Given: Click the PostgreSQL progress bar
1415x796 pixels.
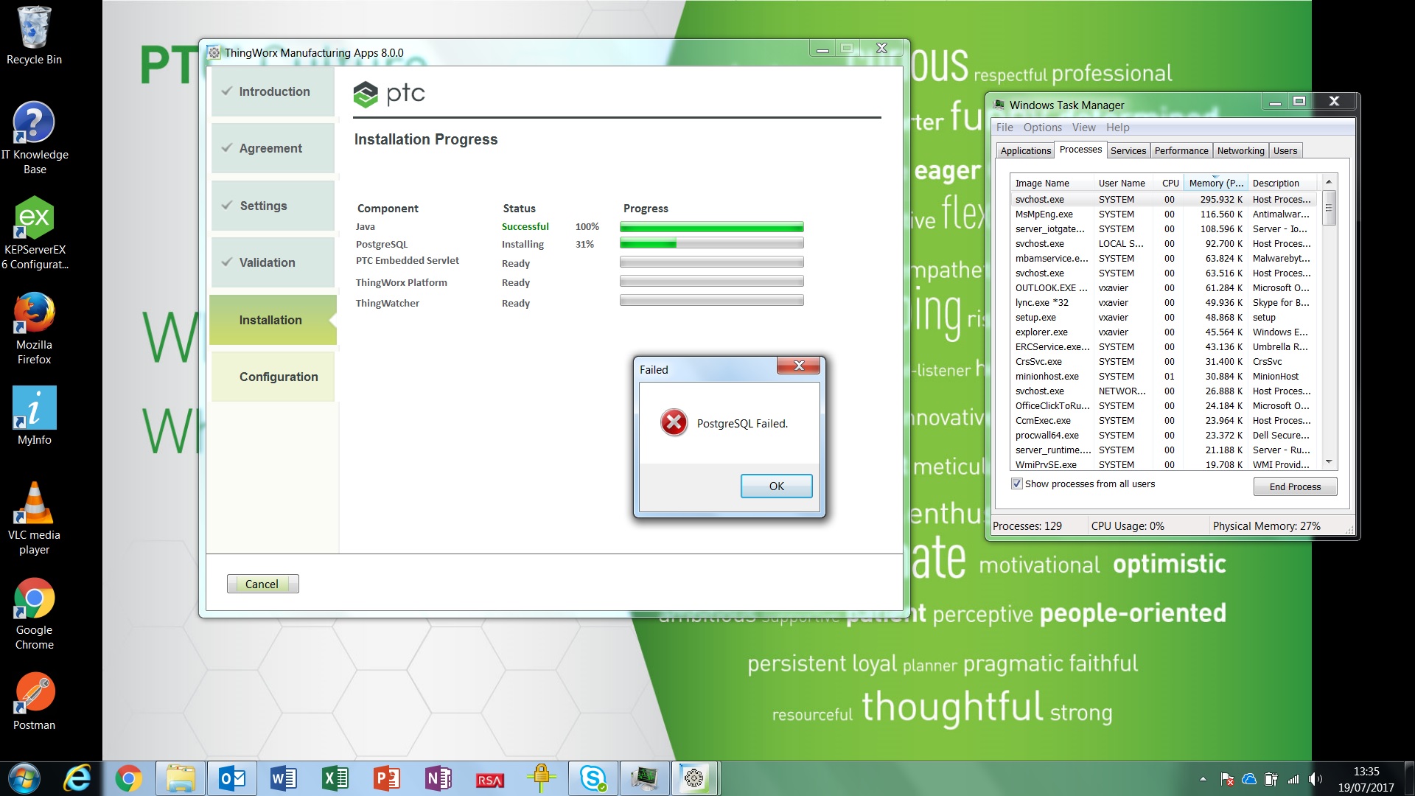Looking at the screenshot, I should click(x=711, y=243).
